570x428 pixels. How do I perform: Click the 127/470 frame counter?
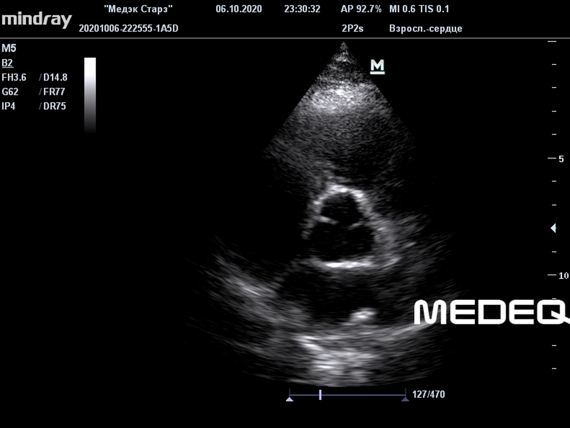[x=428, y=394]
